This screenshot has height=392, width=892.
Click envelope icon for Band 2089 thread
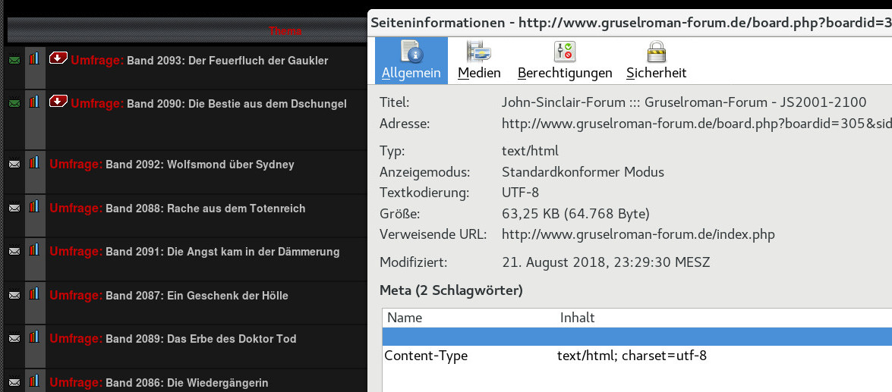[x=14, y=338]
